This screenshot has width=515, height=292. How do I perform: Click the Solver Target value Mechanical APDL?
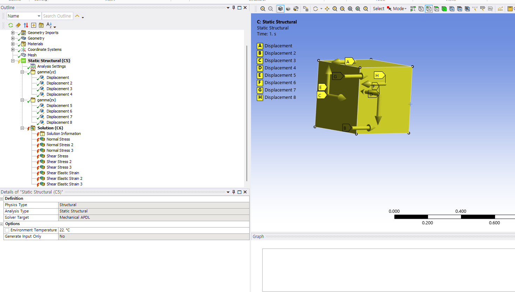click(154, 218)
